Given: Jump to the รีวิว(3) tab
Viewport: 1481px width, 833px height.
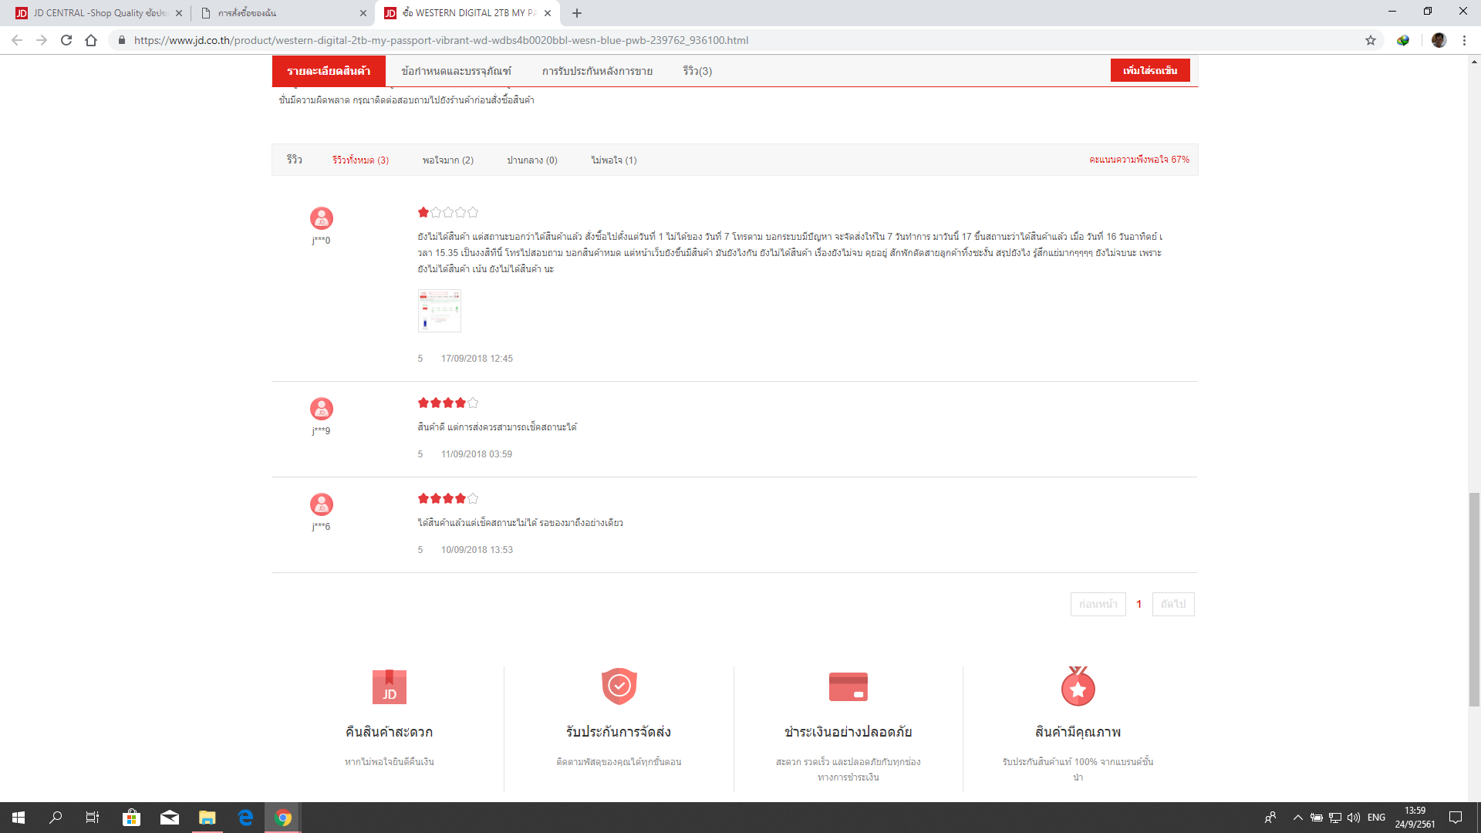Looking at the screenshot, I should click(697, 71).
